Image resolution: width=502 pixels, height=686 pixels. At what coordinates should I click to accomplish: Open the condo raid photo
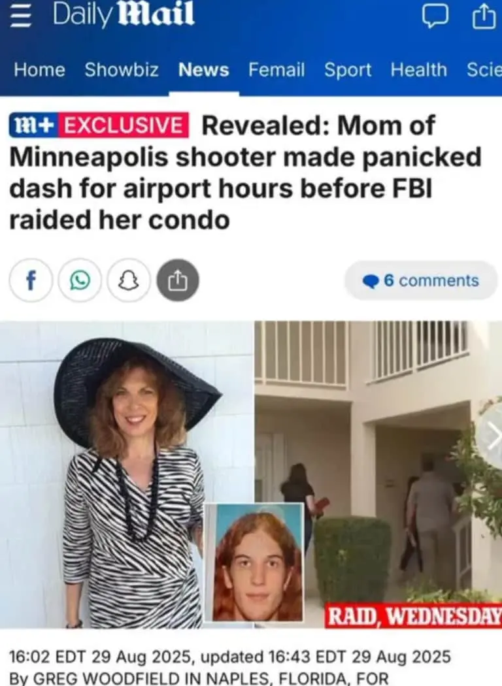pyautogui.click(x=378, y=475)
